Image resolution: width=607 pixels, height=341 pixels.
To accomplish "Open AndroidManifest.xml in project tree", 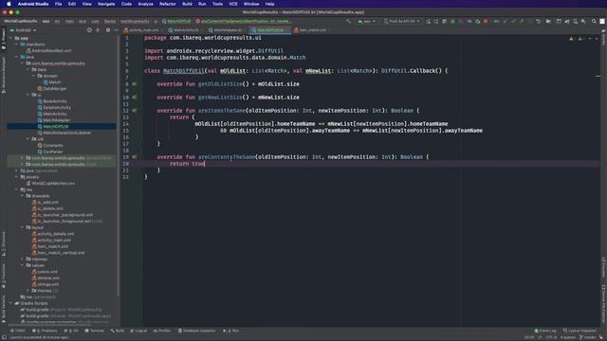I will (48, 50).
